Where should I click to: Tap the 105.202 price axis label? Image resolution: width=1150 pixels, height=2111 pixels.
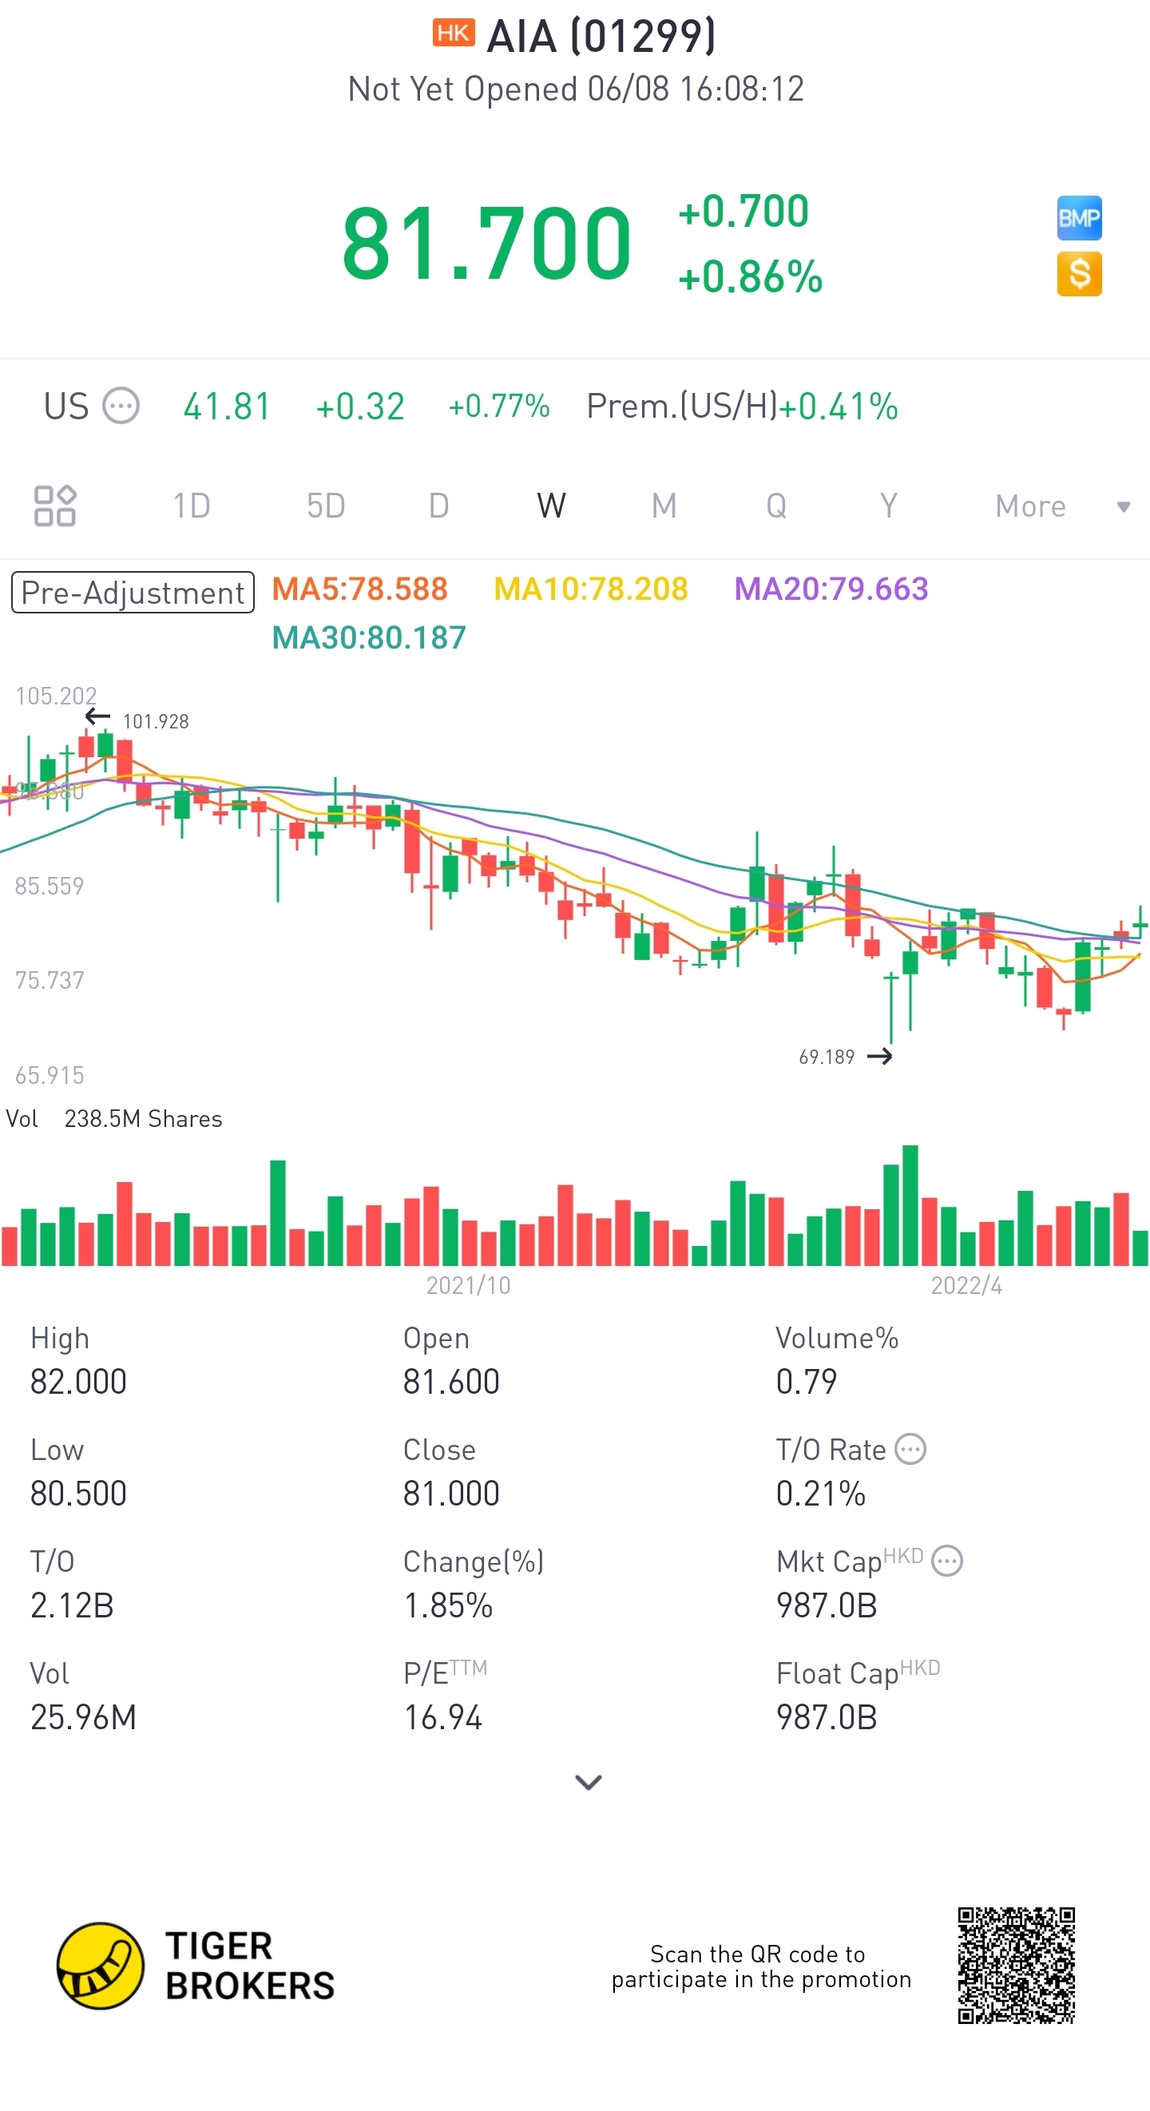point(56,696)
